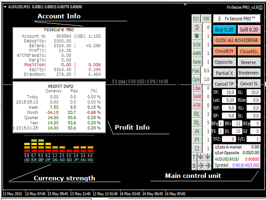Image resolution: width=266 pixels, height=200 pixels.
Task: Click the Lot input showing 0.20
Action: point(229,100)
